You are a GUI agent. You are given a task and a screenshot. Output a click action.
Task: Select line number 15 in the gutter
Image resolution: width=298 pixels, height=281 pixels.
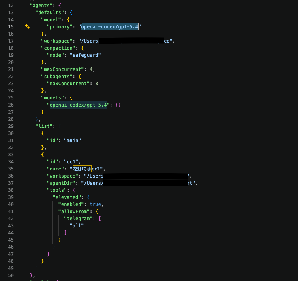[x=11, y=27]
